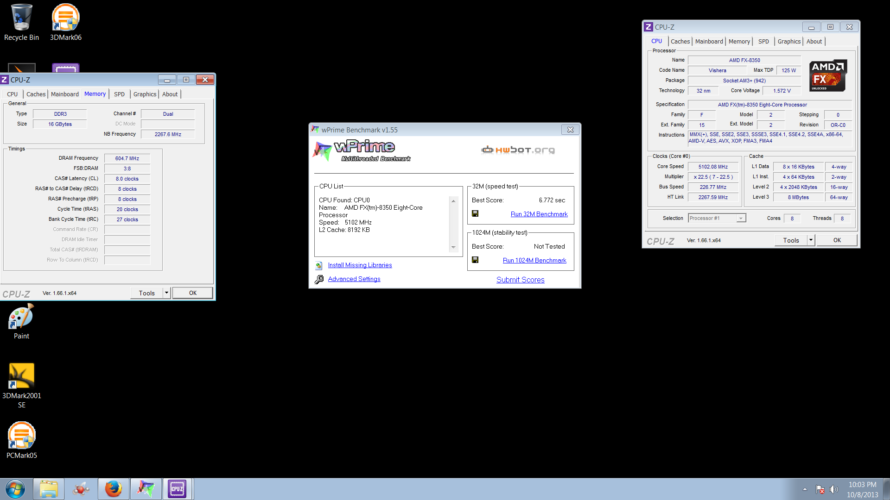This screenshot has height=500, width=890.
Task: Click the AMD FX logo in CPU-Z
Action: (x=828, y=75)
